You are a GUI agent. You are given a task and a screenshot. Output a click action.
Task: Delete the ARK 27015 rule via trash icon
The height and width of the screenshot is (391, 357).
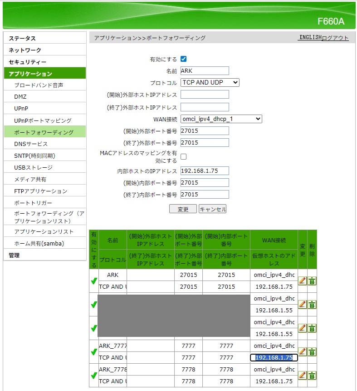click(x=312, y=281)
